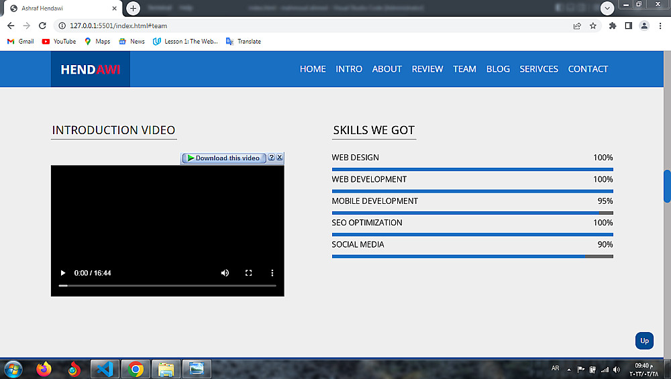The image size is (671, 379).
Task: Open the network signal tray icon
Action: 605,370
